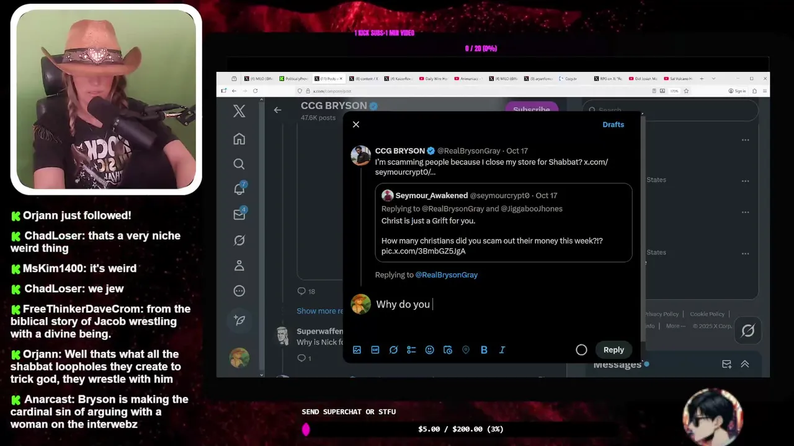The image size is (794, 446).
Task: Open Privacy Policy footer link
Action: pos(661,314)
